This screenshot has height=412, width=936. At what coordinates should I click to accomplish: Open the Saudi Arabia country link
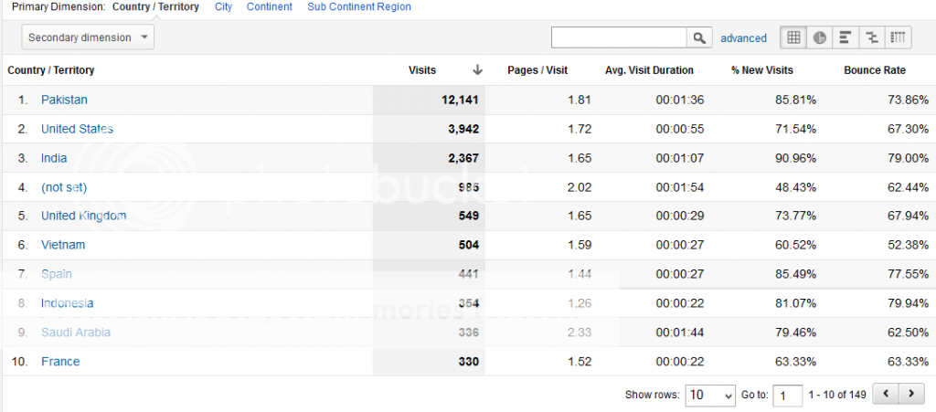coord(76,333)
